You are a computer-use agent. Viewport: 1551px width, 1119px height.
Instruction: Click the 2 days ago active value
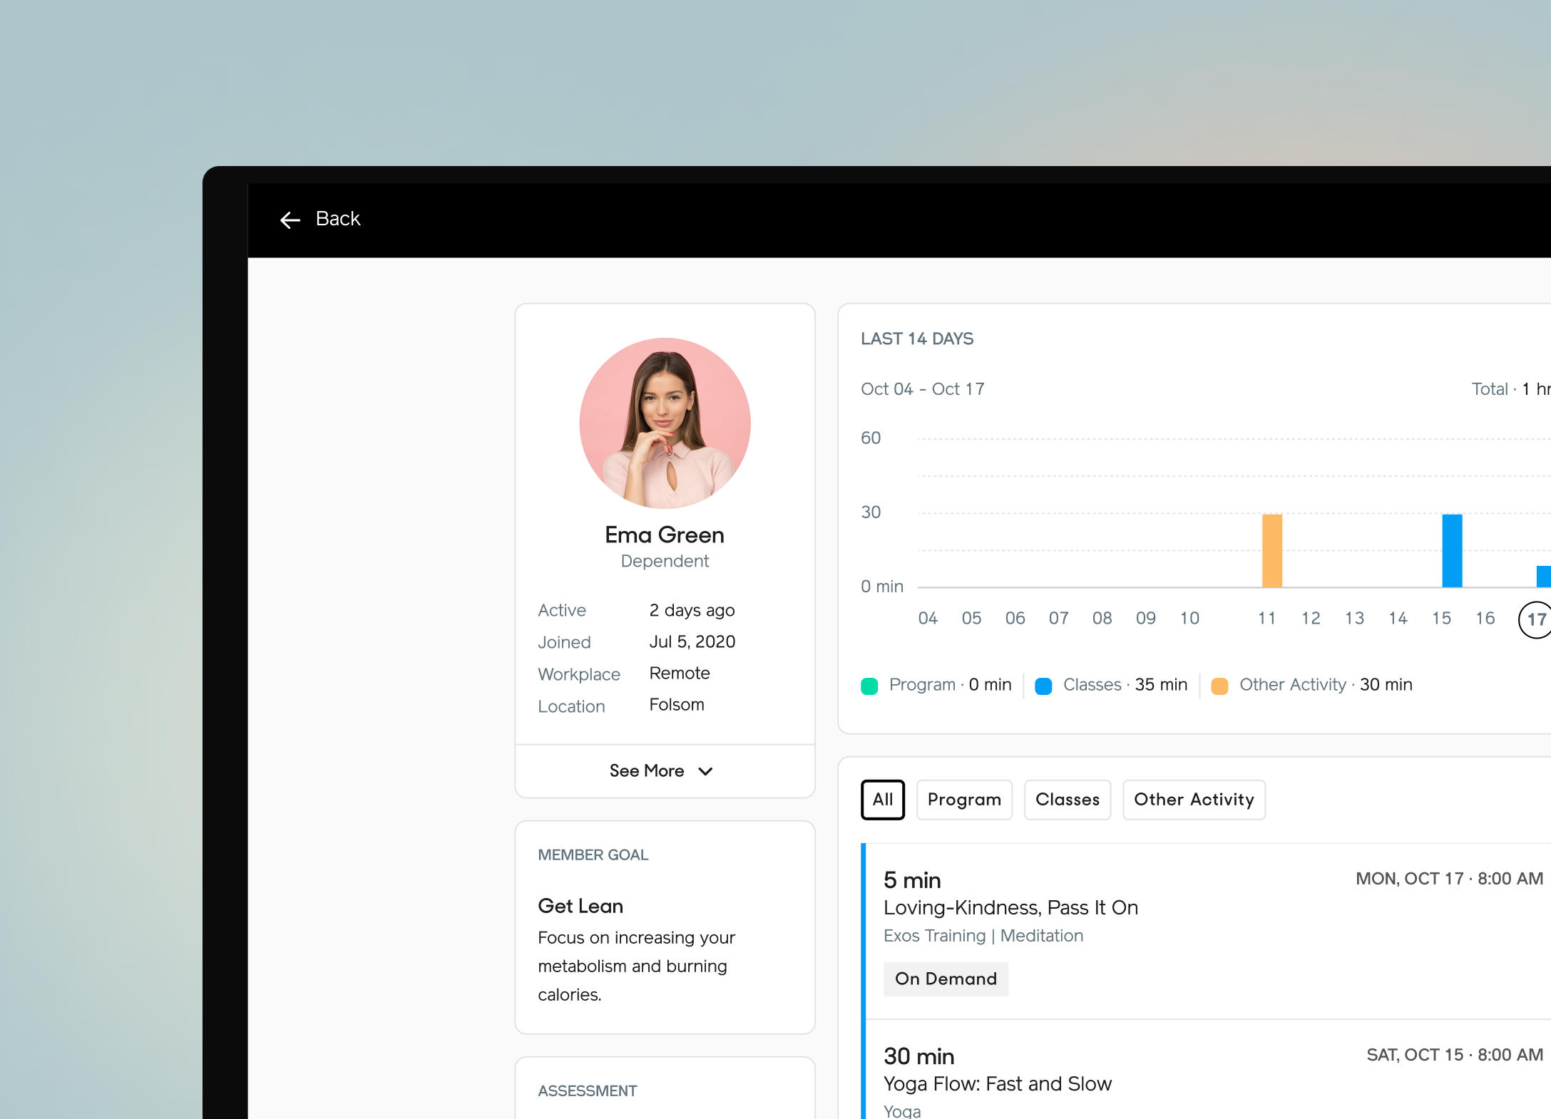(692, 610)
